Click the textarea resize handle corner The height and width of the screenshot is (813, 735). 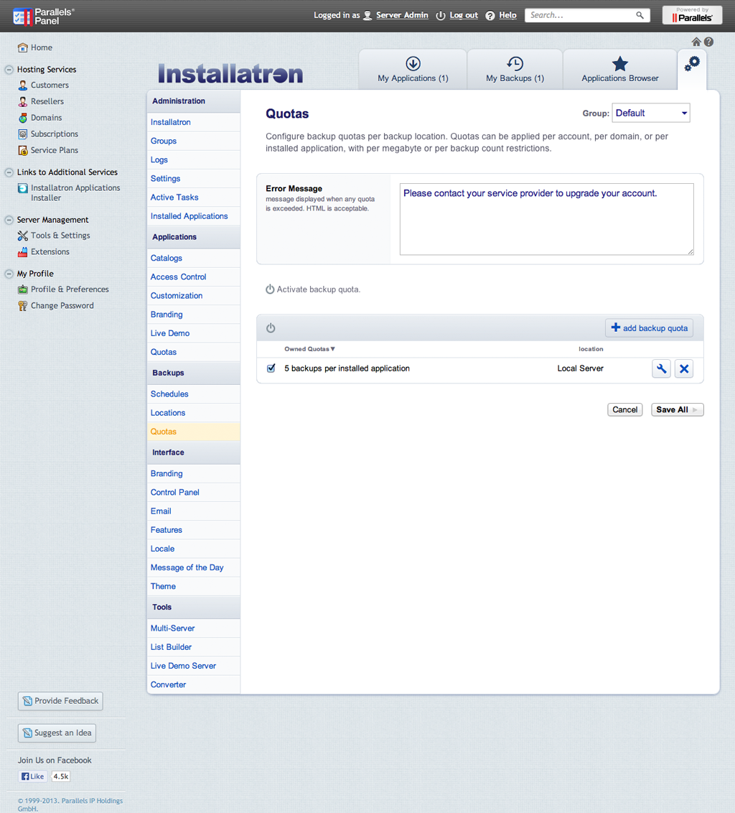[690, 251]
